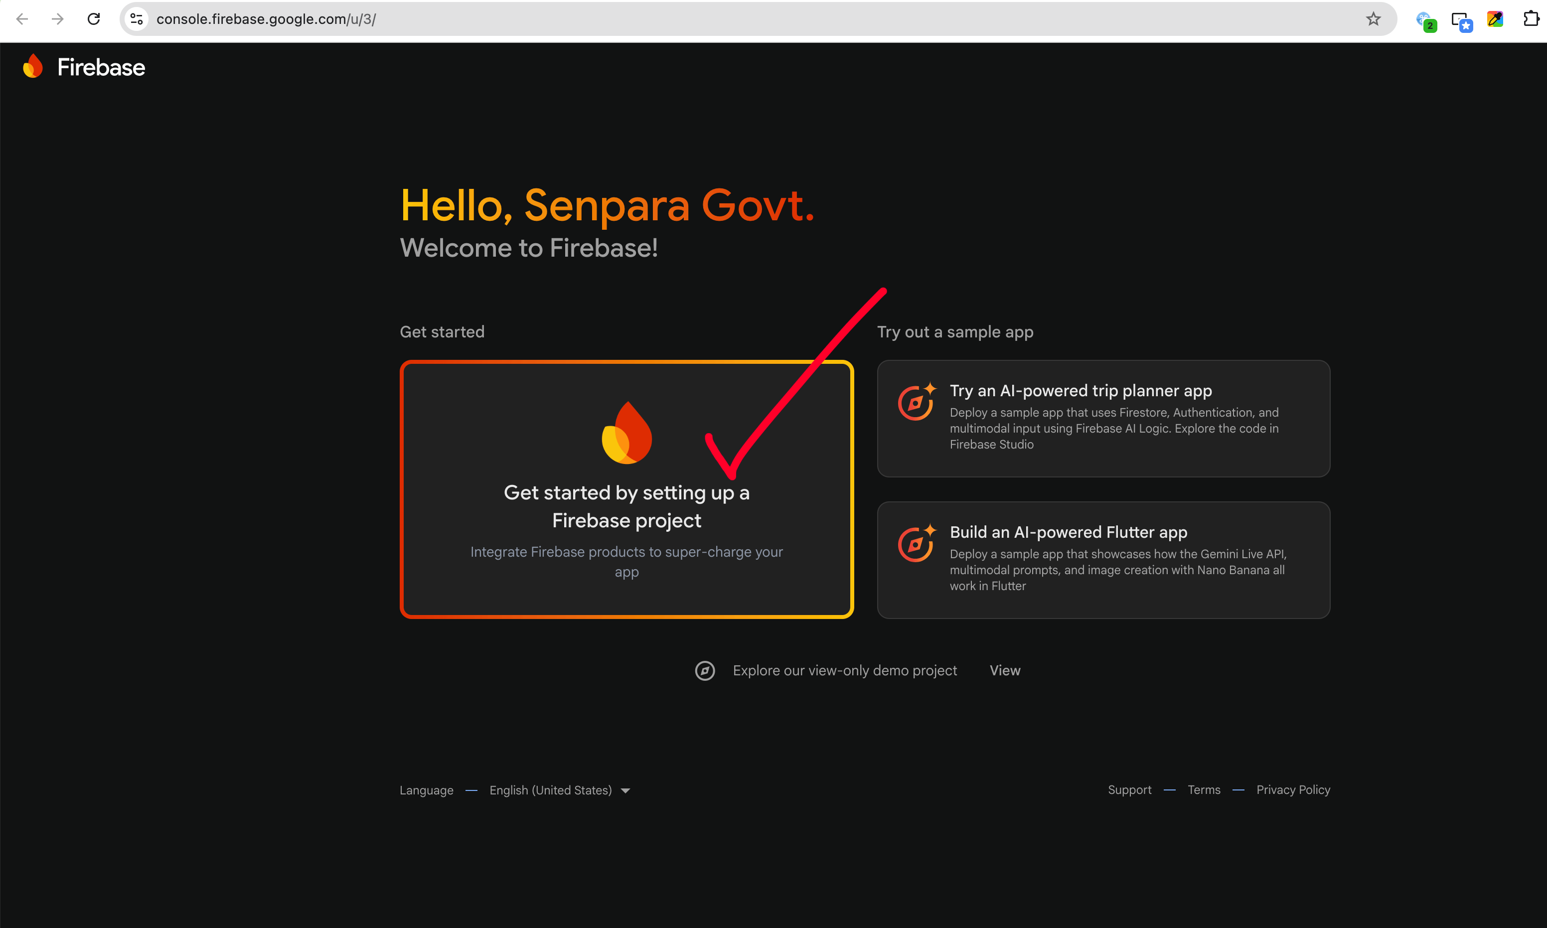The width and height of the screenshot is (1547, 928).
Task: Click the trip planner compass icon
Action: click(917, 402)
